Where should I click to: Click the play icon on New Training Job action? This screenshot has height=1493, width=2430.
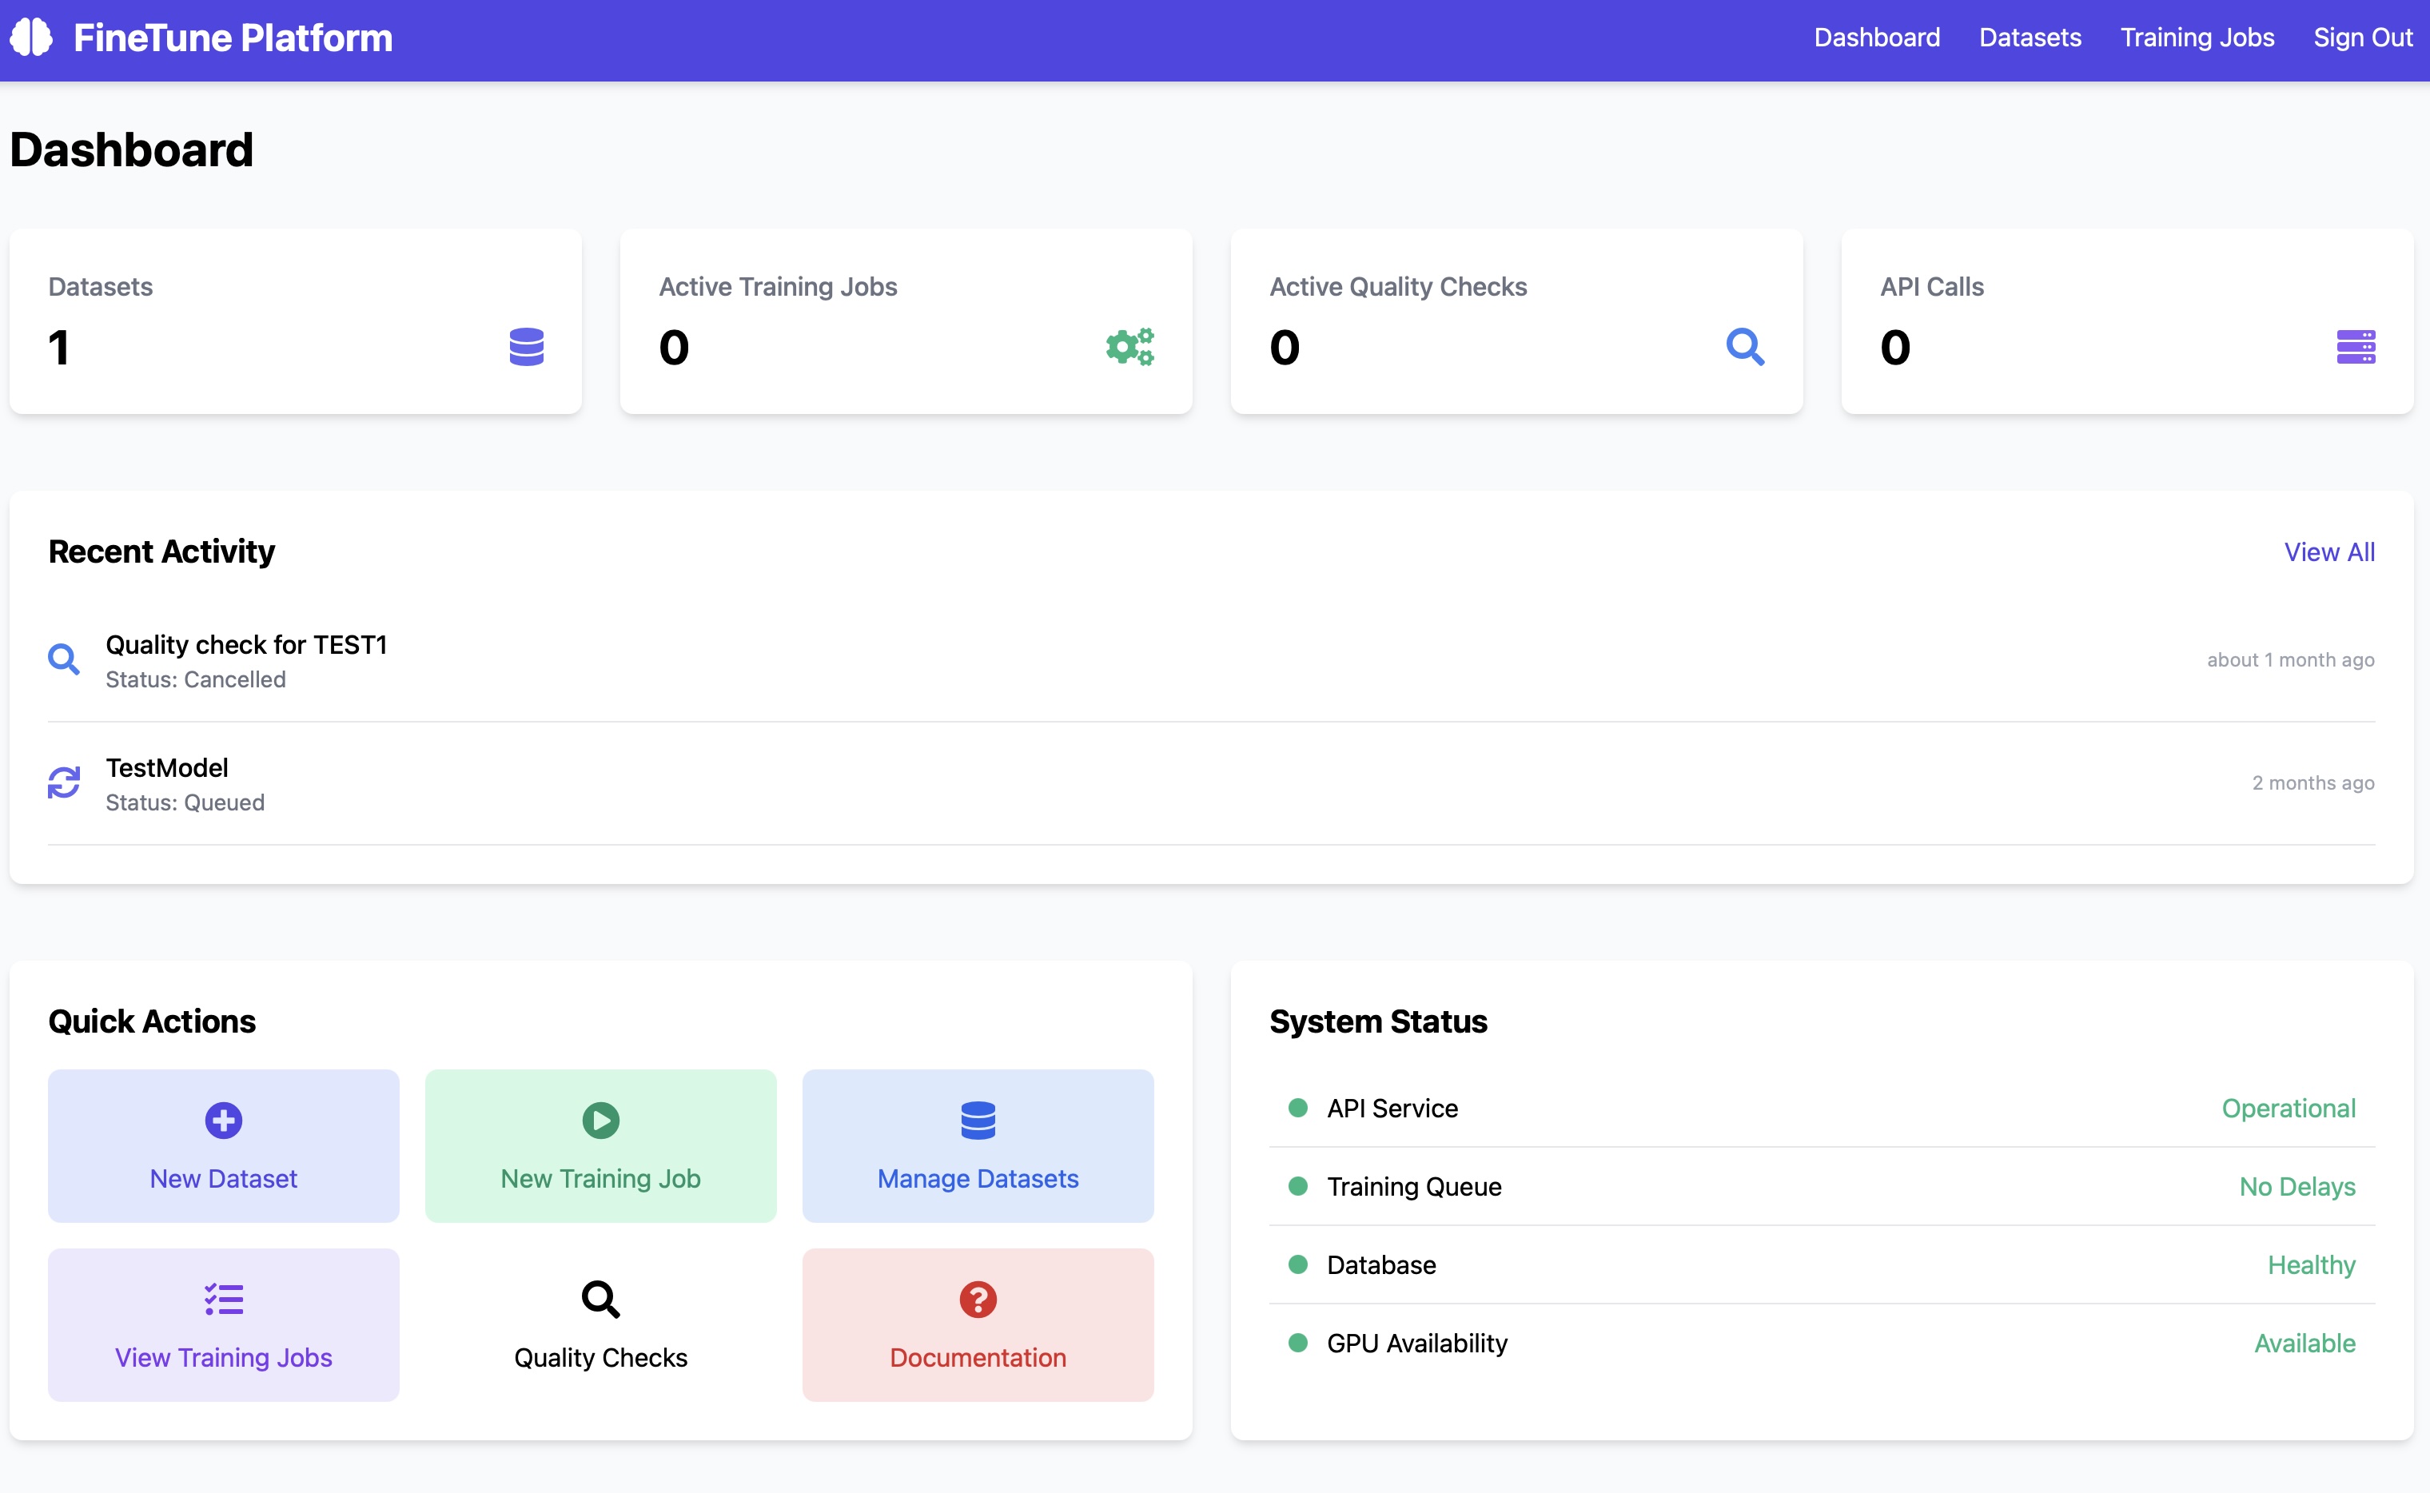click(600, 1120)
